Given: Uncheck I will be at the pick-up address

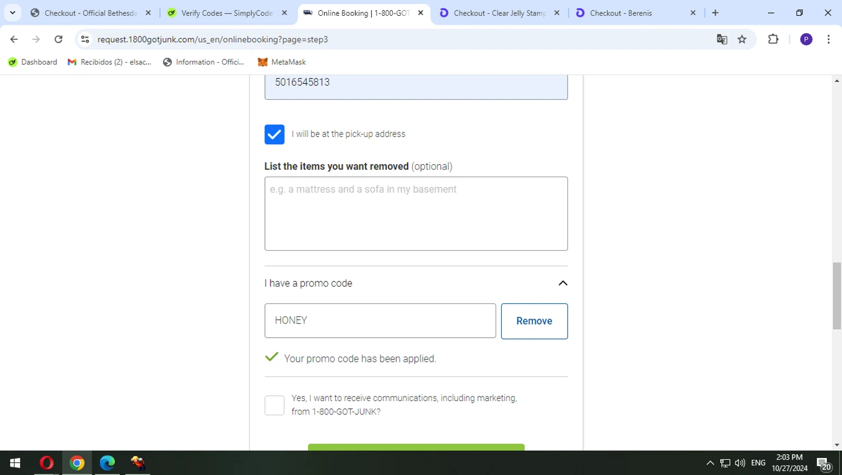Looking at the screenshot, I should (x=274, y=135).
